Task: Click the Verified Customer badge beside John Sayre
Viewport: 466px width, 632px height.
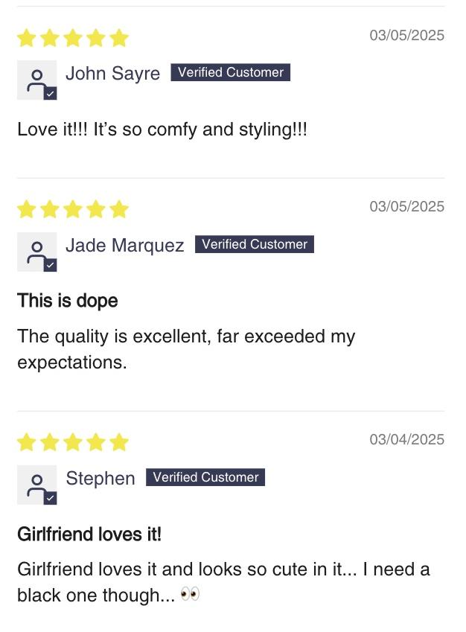Action: [x=231, y=72]
